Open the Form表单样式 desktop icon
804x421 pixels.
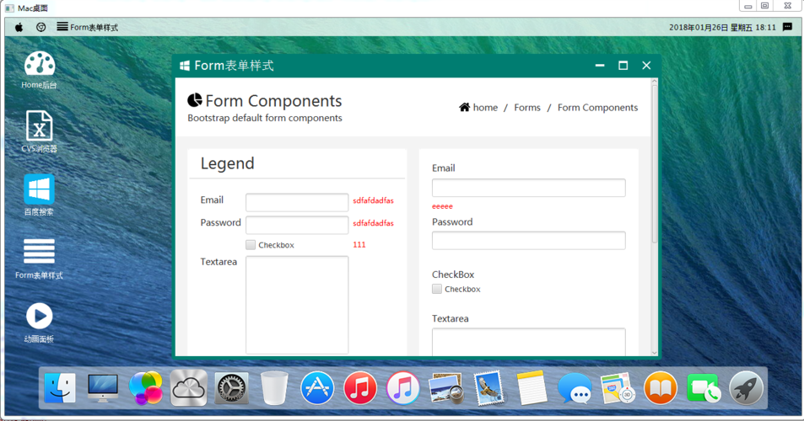[x=39, y=252]
